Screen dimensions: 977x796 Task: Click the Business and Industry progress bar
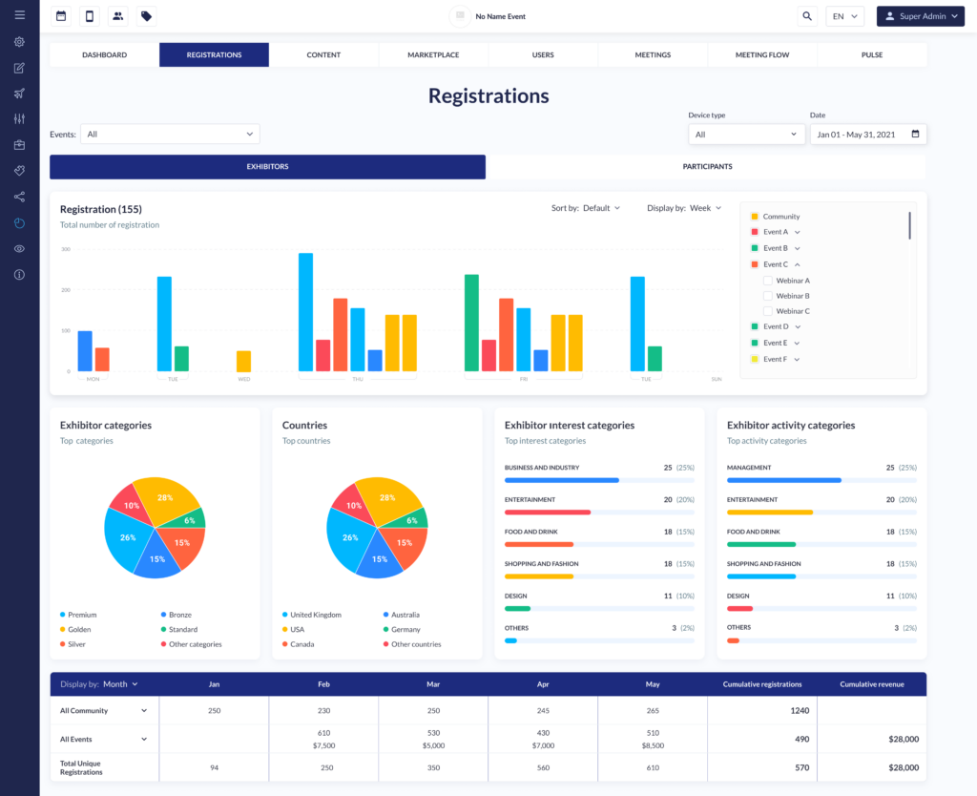[599, 481]
